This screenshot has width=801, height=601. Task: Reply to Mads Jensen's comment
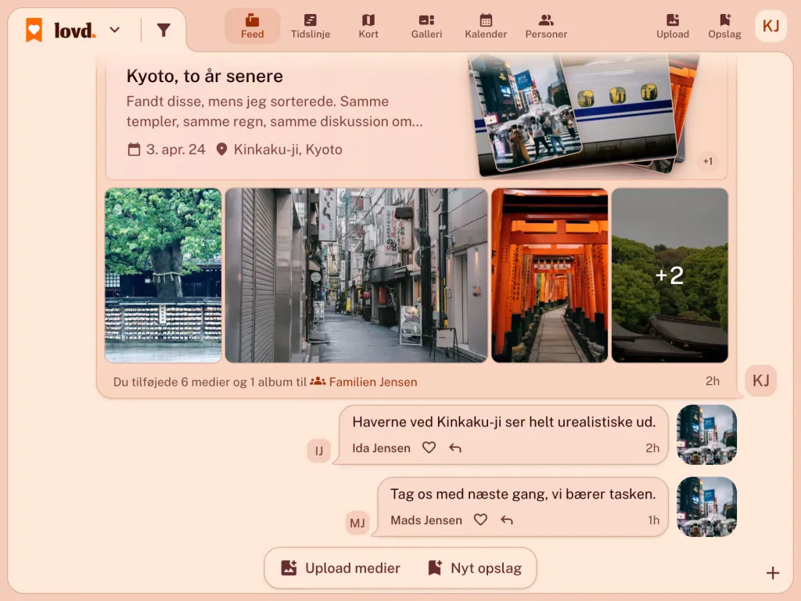tap(507, 520)
